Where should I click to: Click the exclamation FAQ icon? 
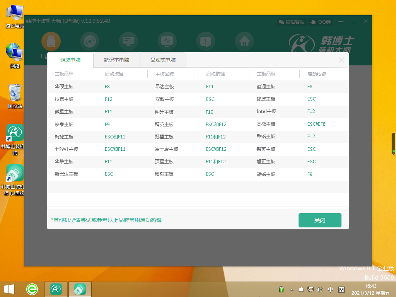coord(205,41)
